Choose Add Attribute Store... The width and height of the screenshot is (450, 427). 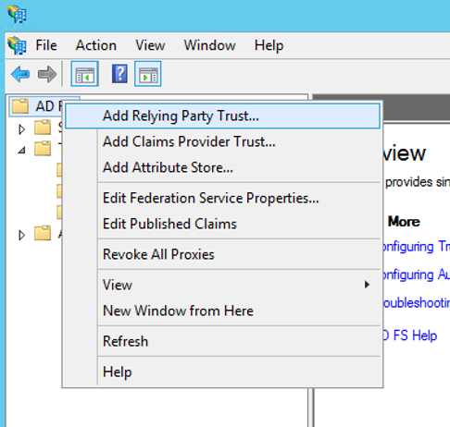222,167
